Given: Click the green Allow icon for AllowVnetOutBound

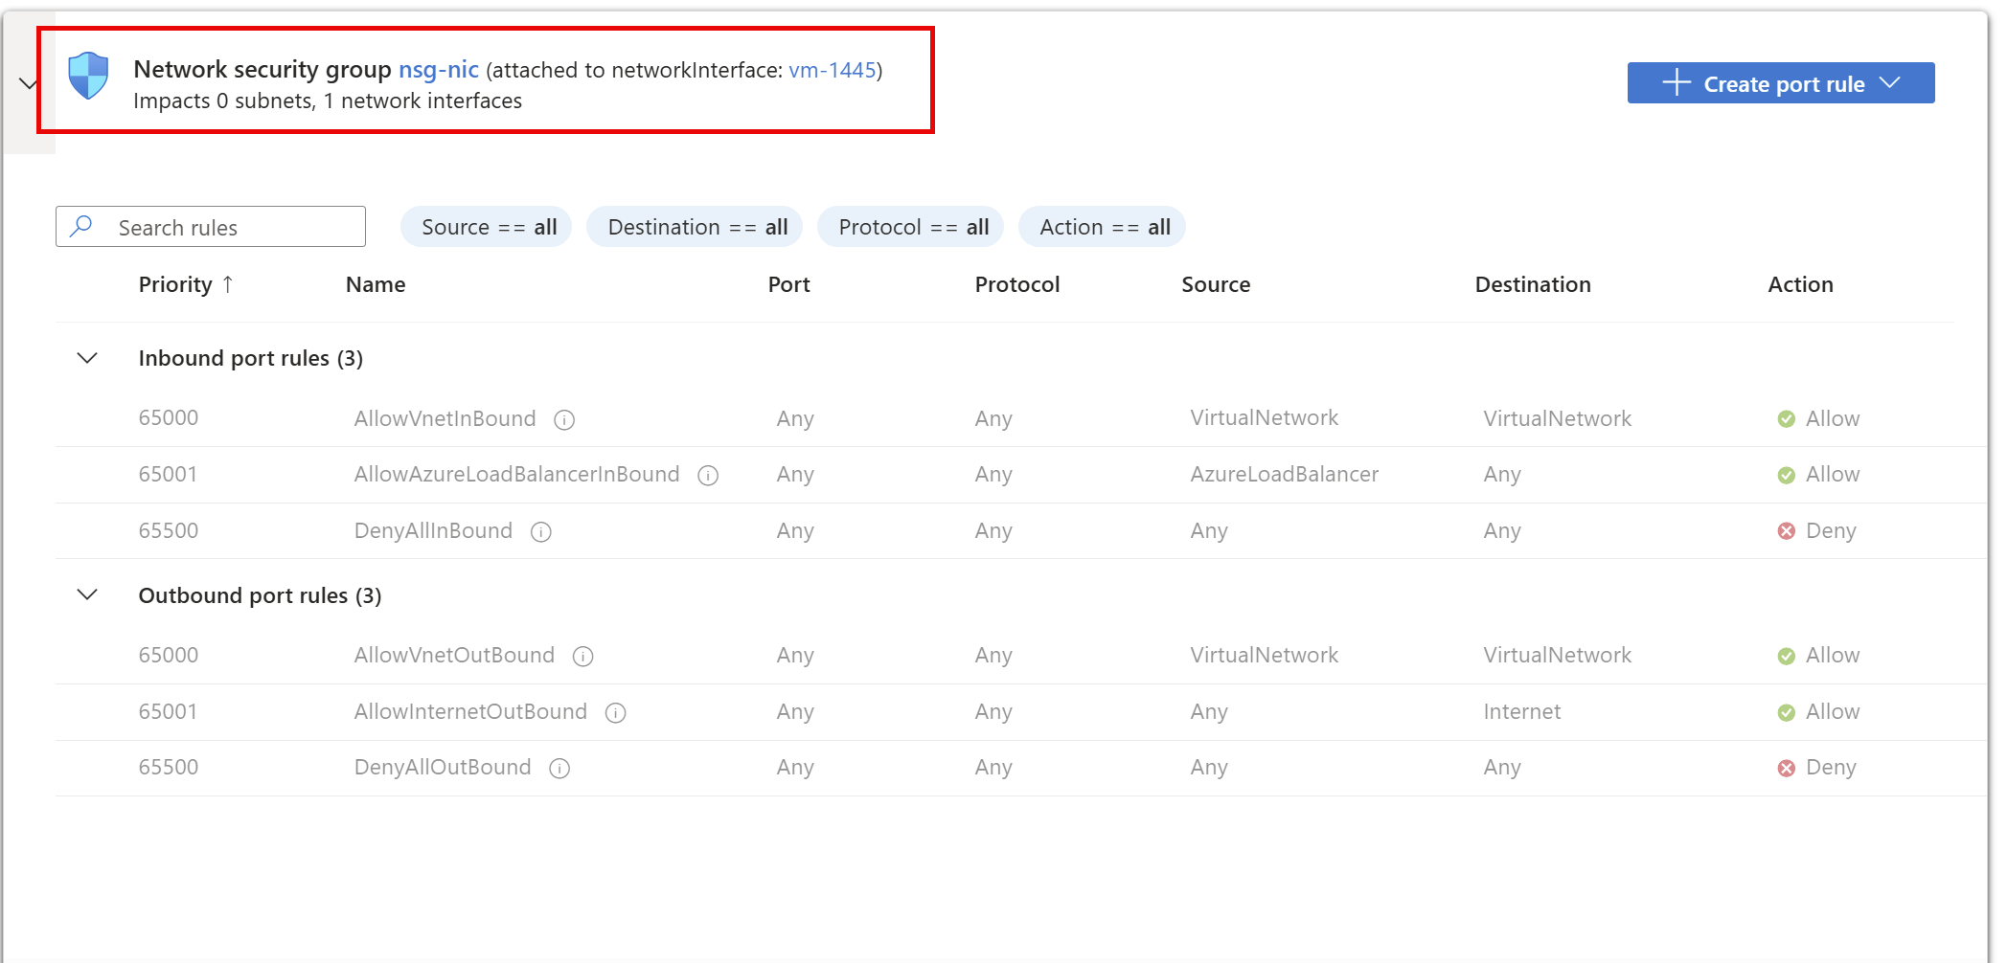Looking at the screenshot, I should tap(1786, 656).
